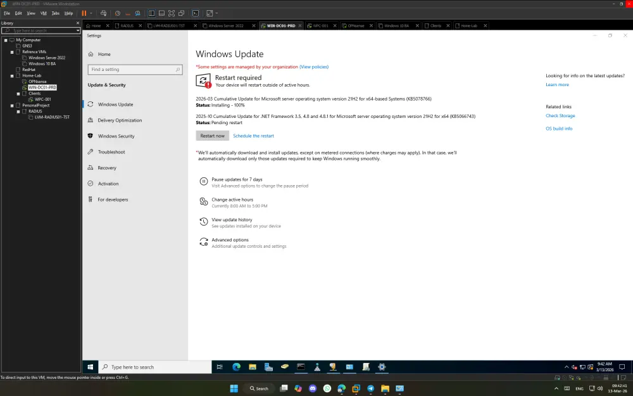The image size is (633, 396).
Task: Select Windows Update in Settings sidebar
Action: click(x=115, y=105)
